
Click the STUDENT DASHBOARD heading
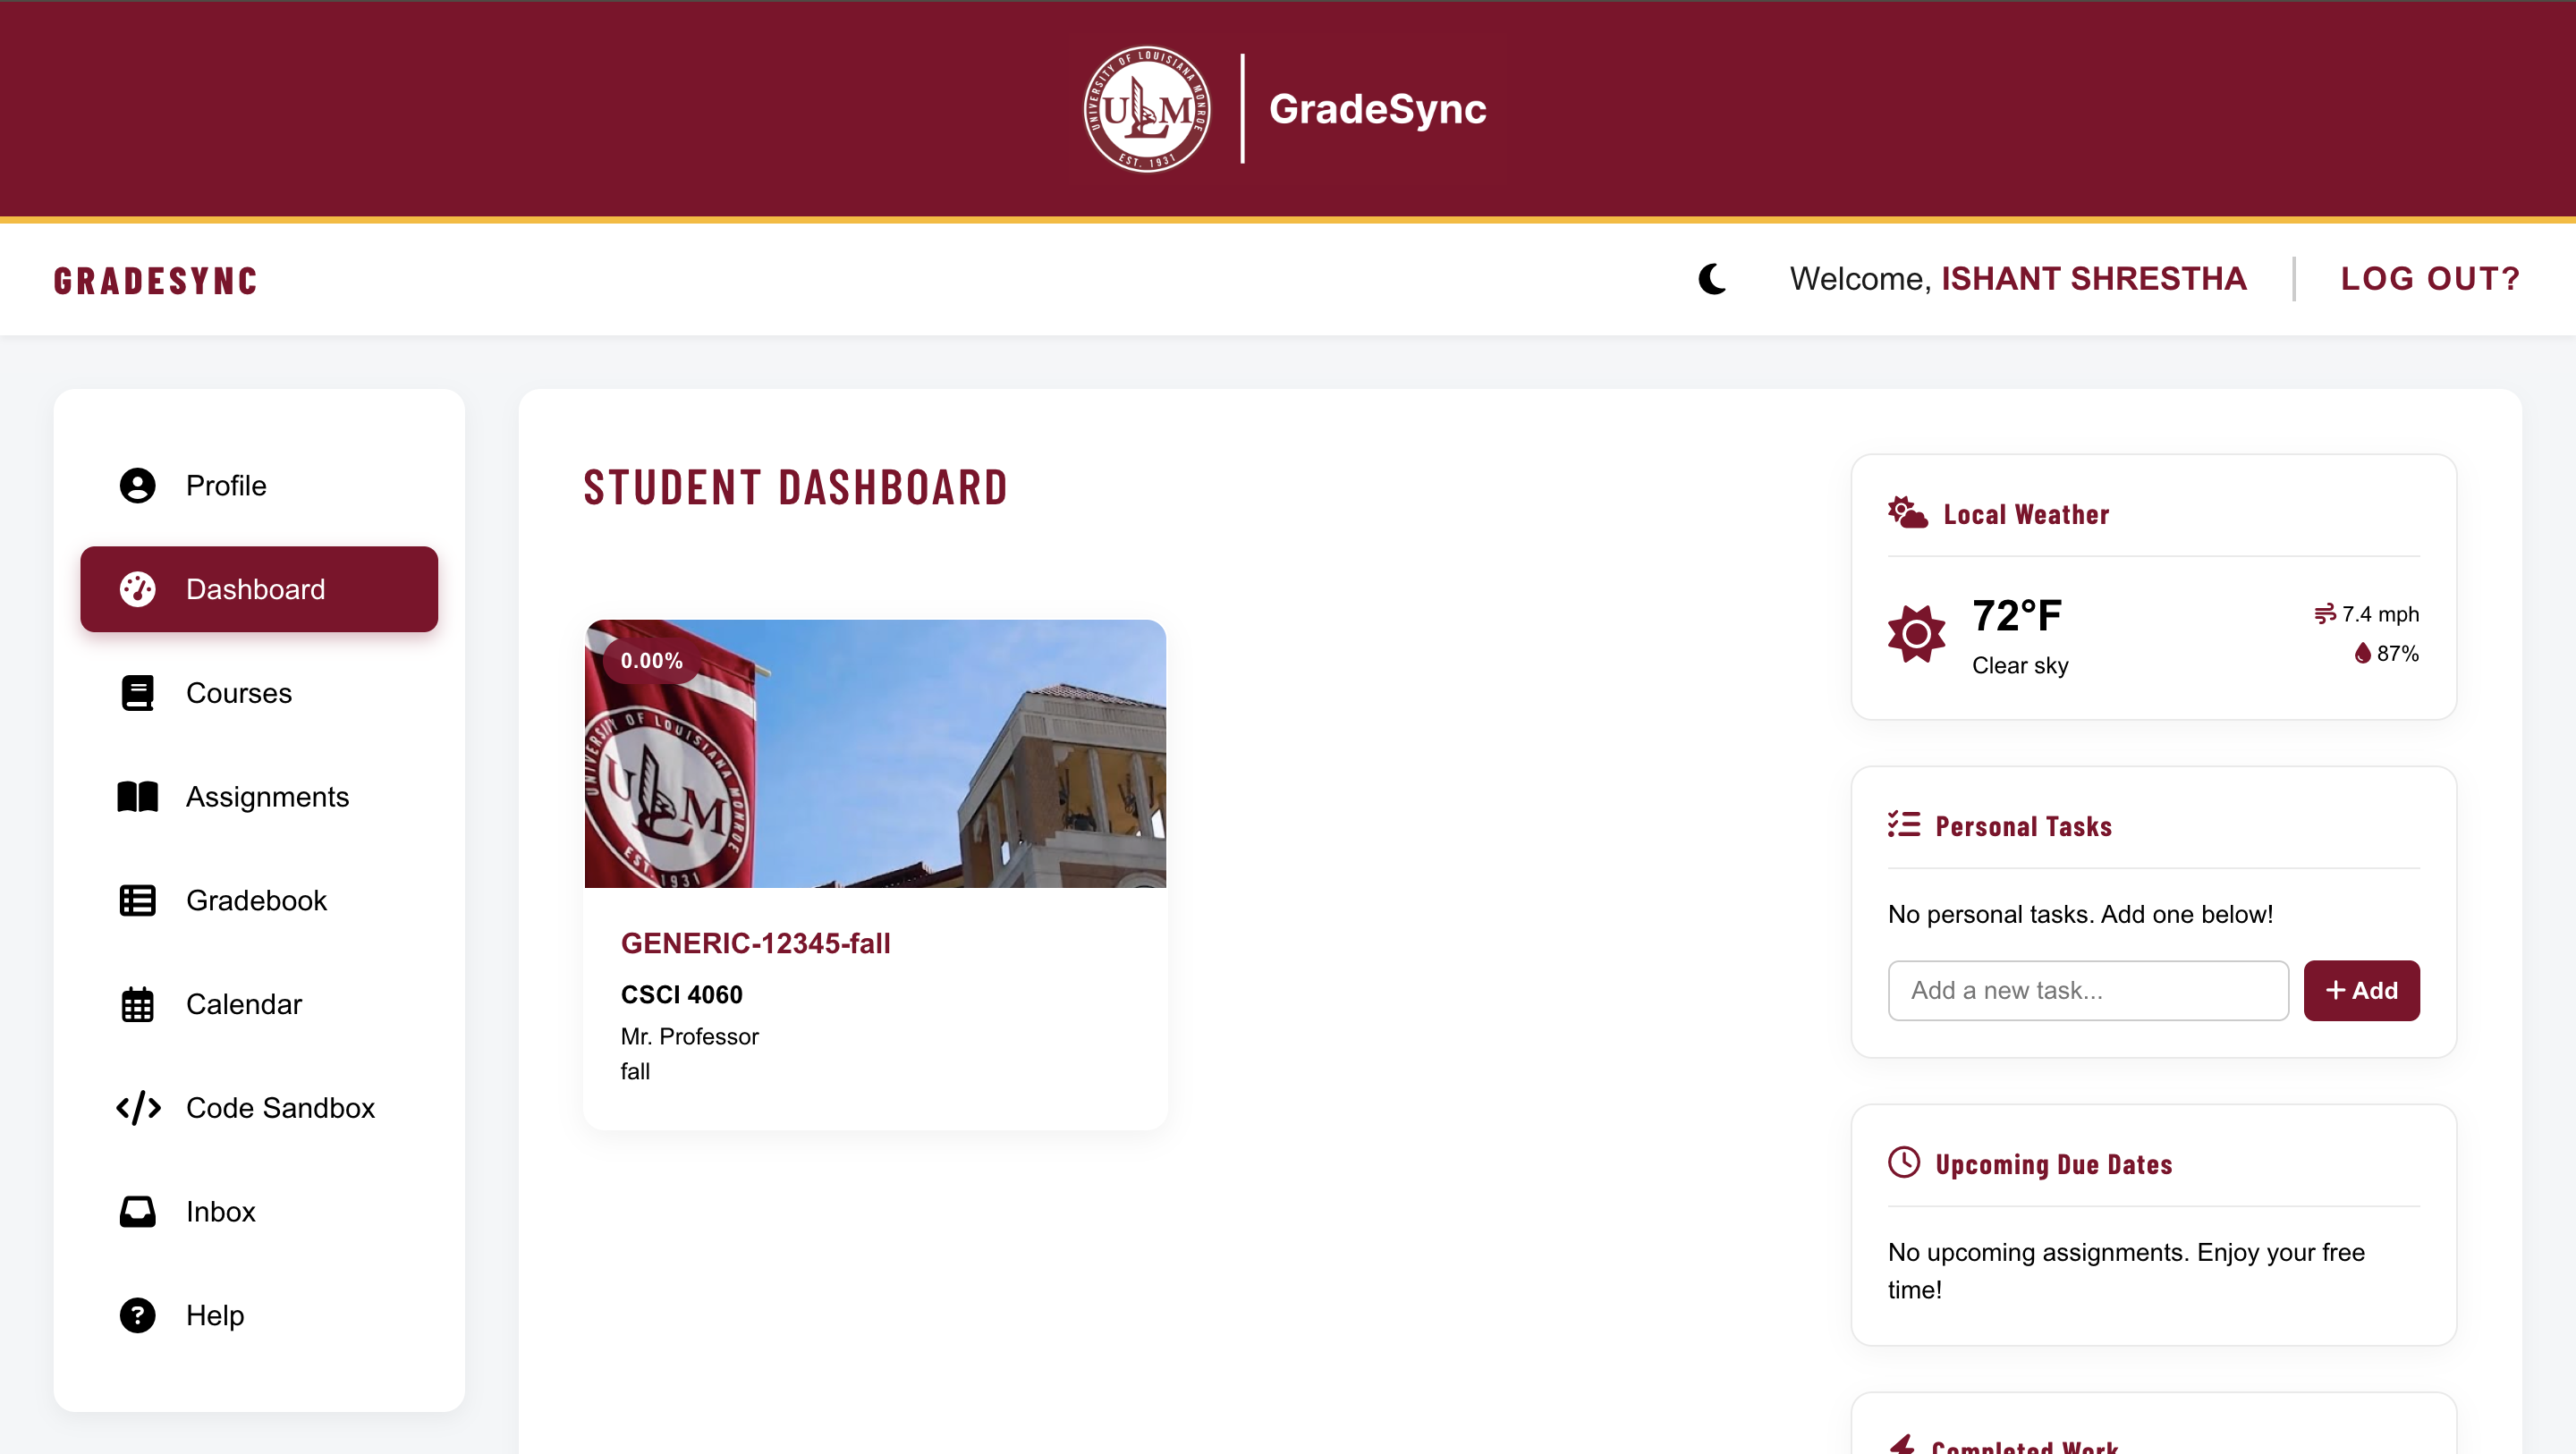tap(795, 488)
